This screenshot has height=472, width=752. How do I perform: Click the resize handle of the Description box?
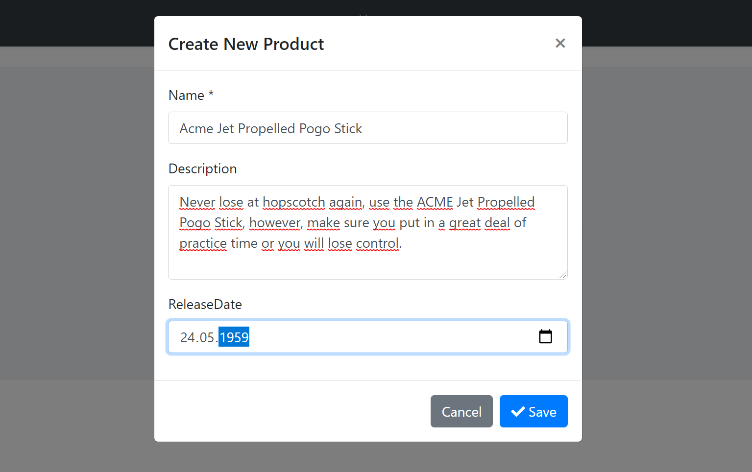coord(563,275)
